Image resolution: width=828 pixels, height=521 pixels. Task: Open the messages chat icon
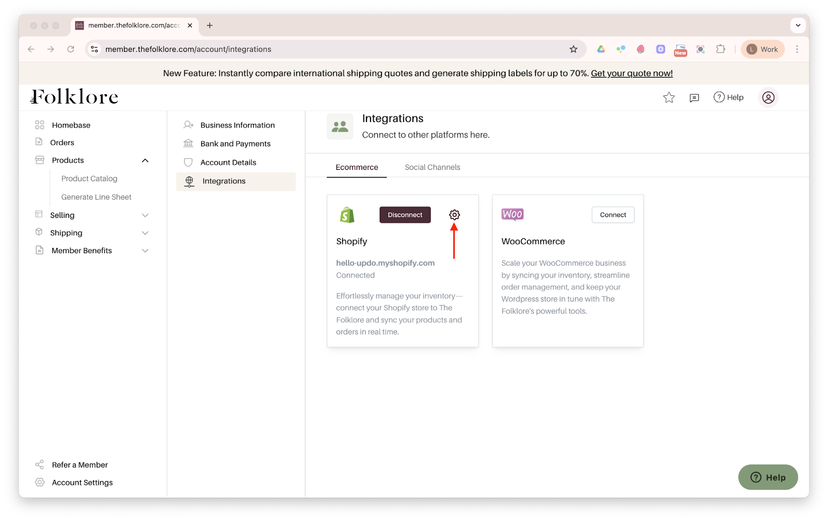point(694,97)
